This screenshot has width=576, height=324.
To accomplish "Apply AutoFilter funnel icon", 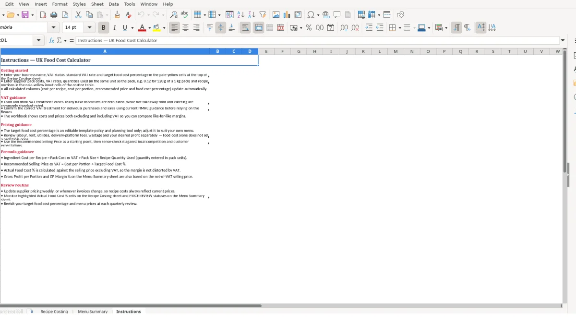I will [x=263, y=15].
